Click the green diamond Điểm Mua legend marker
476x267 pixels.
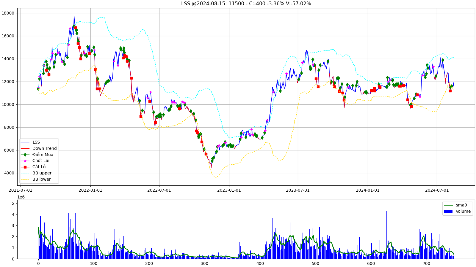click(x=25, y=155)
